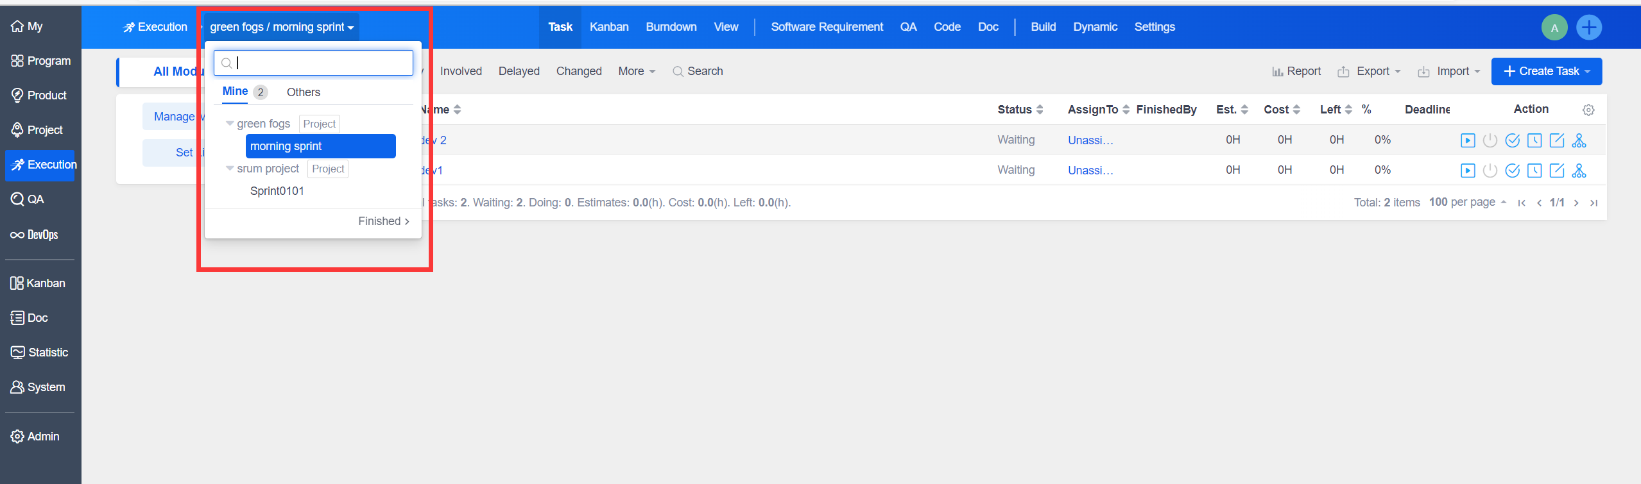Click the edit pencil icon in the second task row
Viewport: 1641px width, 484px height.
click(x=1556, y=171)
